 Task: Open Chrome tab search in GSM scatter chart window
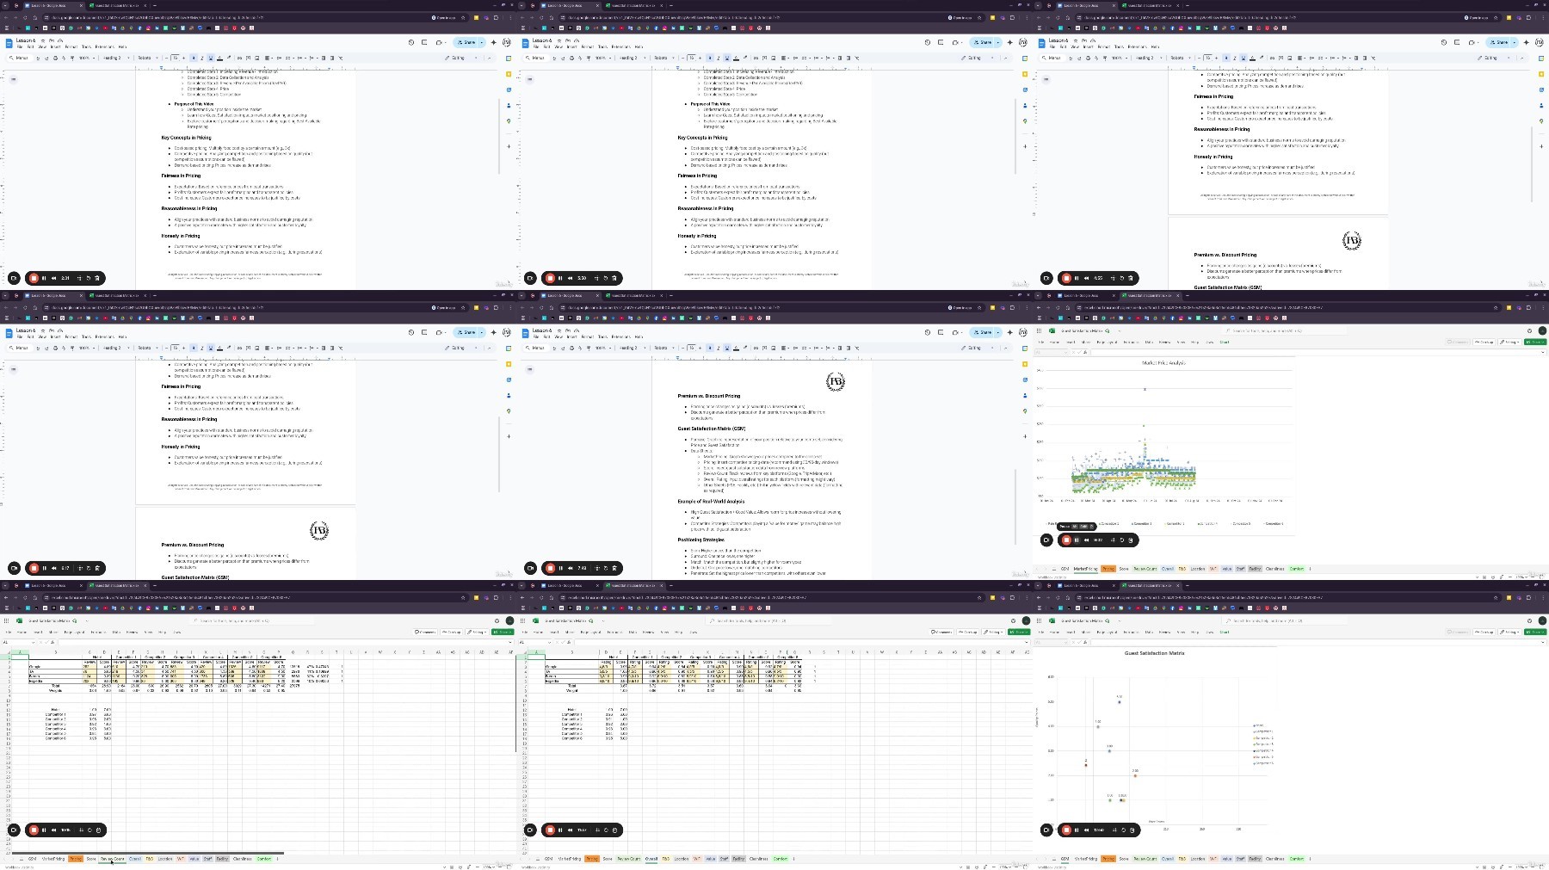coord(1038,585)
